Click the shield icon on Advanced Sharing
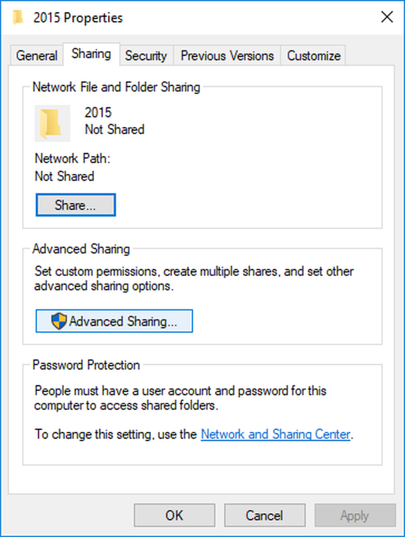The width and height of the screenshot is (405, 537). (59, 322)
